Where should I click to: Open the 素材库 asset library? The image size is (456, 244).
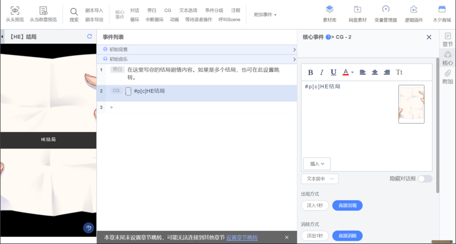click(x=329, y=10)
